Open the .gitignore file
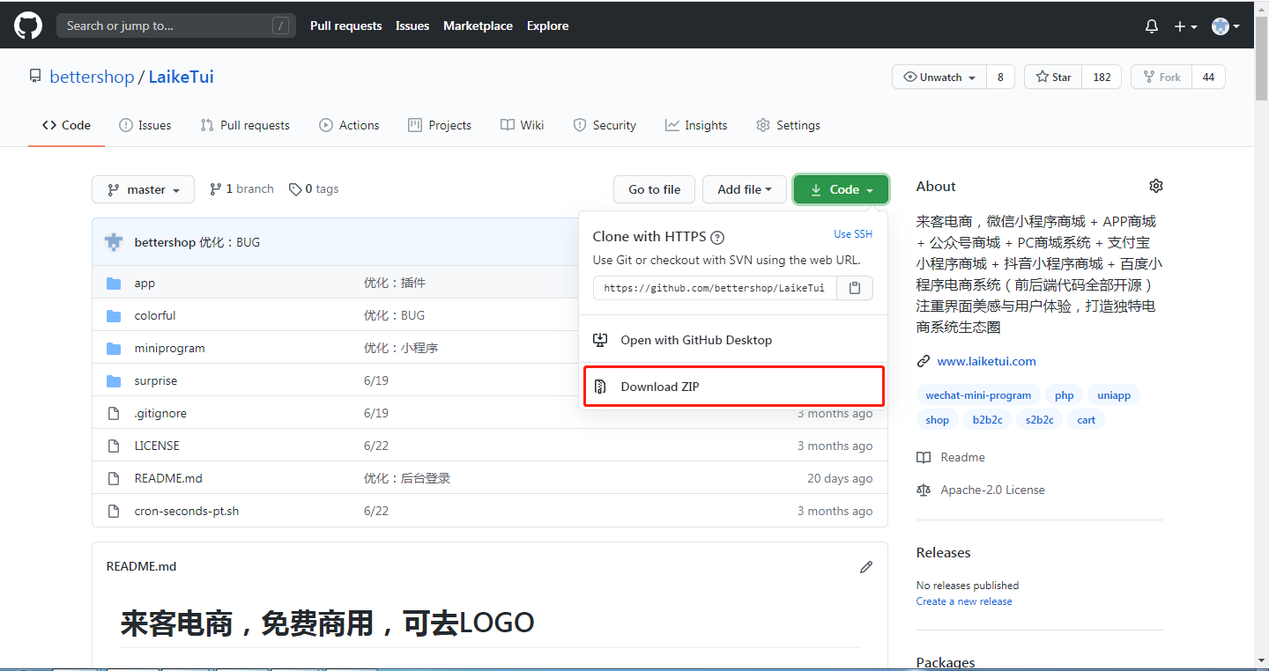 pos(160,413)
